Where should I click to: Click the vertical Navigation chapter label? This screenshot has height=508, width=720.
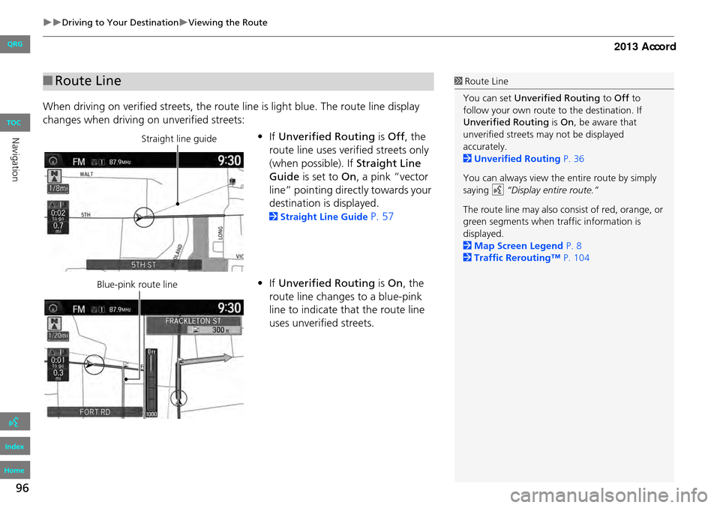(x=15, y=160)
